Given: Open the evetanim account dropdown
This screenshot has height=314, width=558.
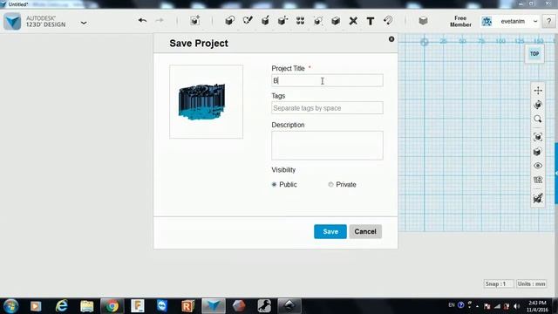Looking at the screenshot, I should (x=535, y=21).
